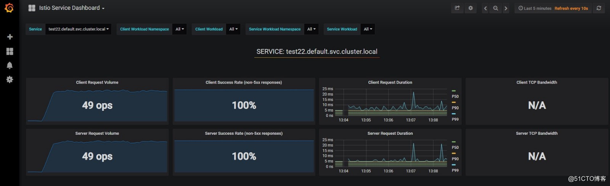The width and height of the screenshot is (610, 186).
Task: Toggle P90 series in Server Request Duration legend
Action: [455, 159]
